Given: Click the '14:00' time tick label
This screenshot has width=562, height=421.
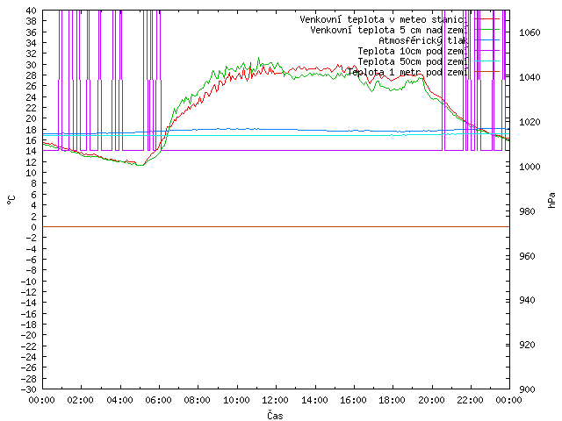Looking at the screenshot, I should (314, 400).
